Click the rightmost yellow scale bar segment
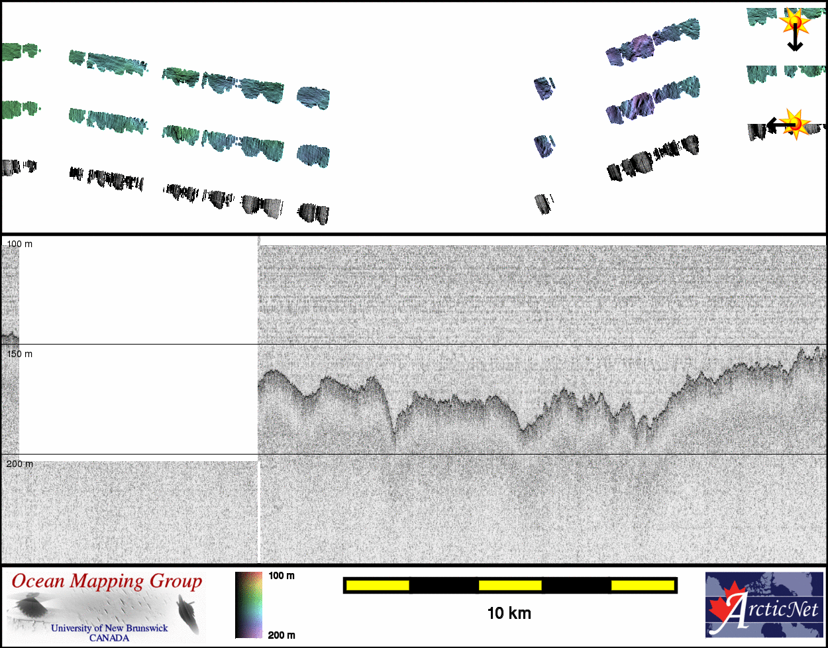Screen dimensions: 828x648 pyautogui.click(x=642, y=585)
